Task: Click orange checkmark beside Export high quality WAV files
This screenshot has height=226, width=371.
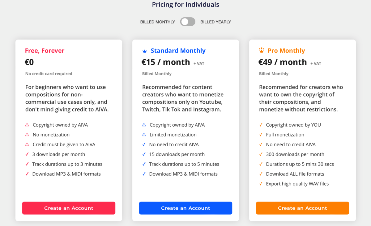Action: point(261,184)
